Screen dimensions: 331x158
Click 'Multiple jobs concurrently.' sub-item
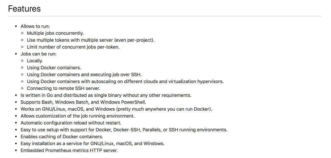tap(55, 33)
